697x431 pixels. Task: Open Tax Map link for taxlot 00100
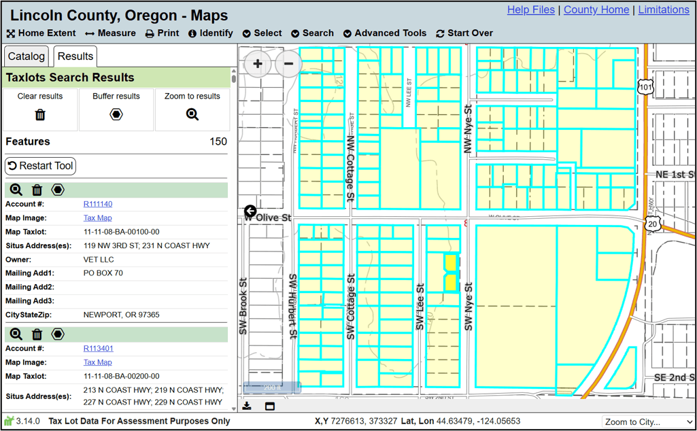pyautogui.click(x=98, y=218)
